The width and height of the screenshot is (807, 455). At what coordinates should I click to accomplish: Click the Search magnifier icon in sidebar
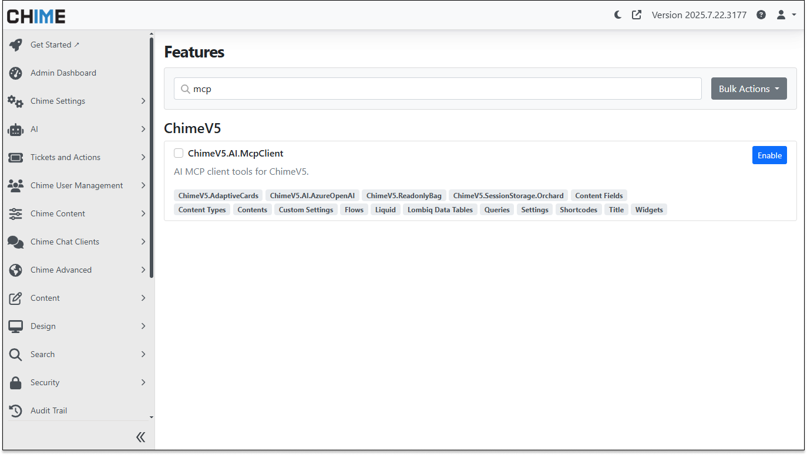tap(16, 354)
